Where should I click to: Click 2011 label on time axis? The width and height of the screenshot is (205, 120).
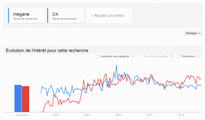(150, 115)
